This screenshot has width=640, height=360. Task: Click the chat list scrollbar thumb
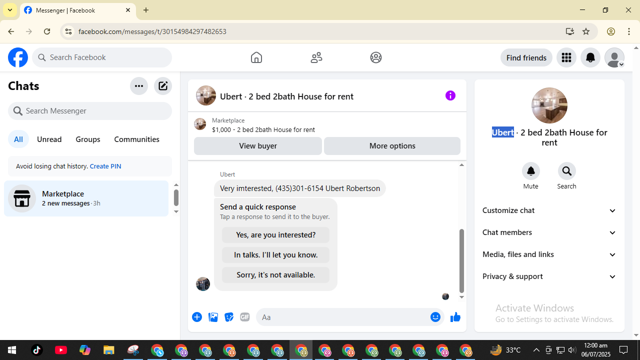tap(176, 197)
